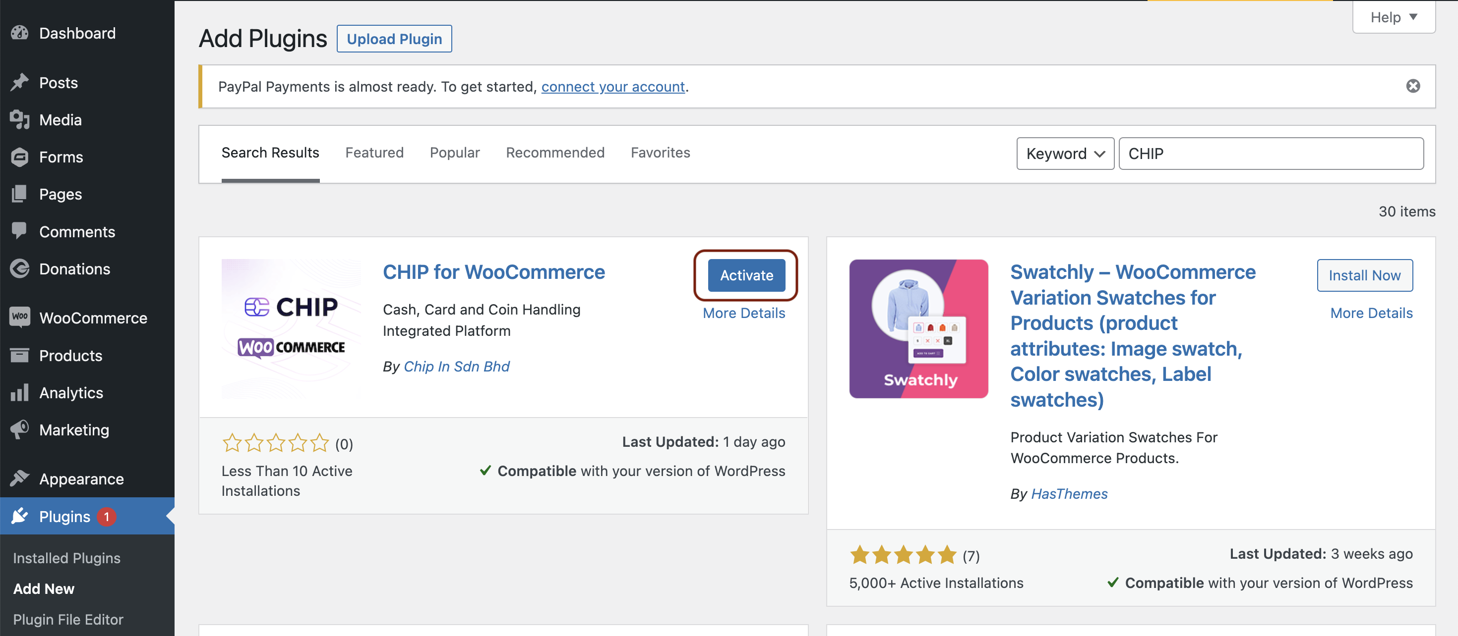
Task: Click the Appearance paintbrush icon
Action: coord(20,478)
